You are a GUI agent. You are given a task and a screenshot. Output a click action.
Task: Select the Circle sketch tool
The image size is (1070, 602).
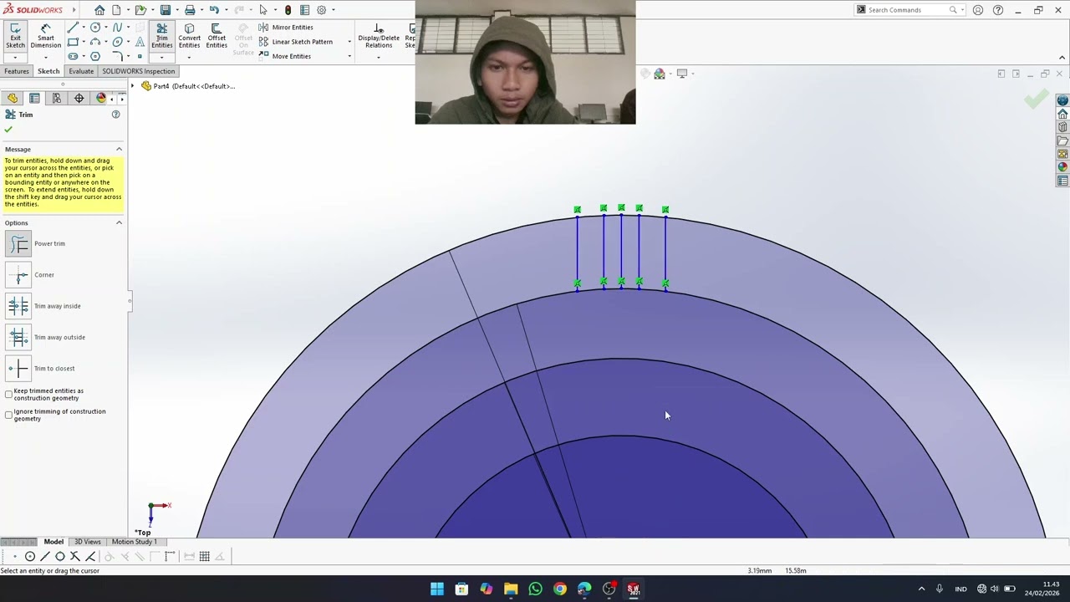(x=95, y=28)
